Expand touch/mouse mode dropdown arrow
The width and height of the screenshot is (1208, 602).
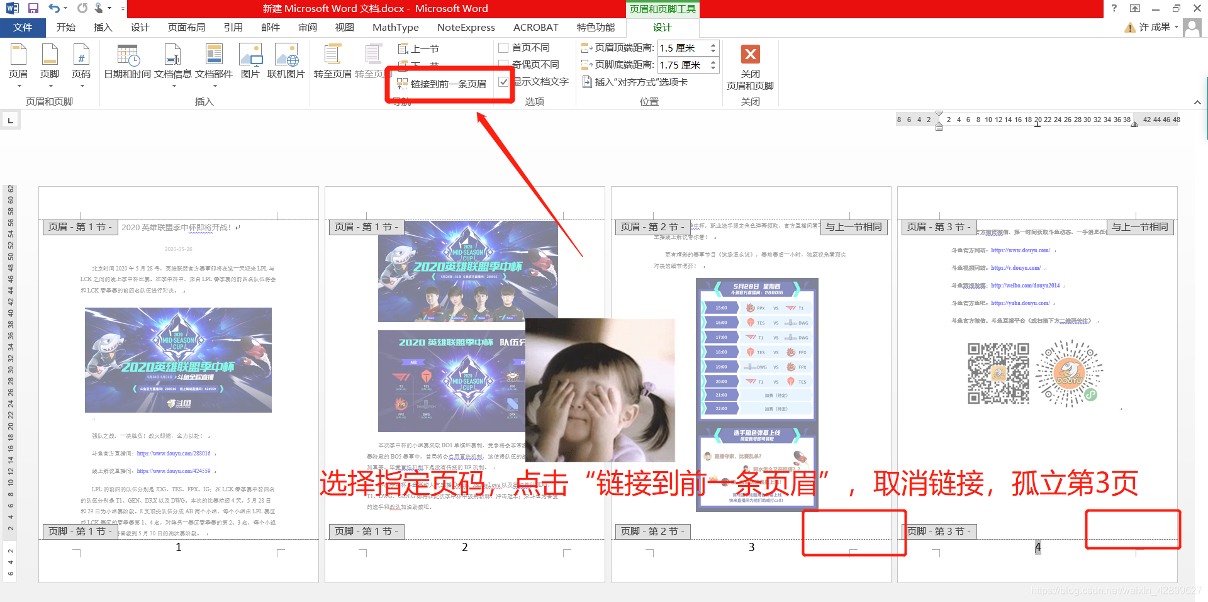coord(109,8)
